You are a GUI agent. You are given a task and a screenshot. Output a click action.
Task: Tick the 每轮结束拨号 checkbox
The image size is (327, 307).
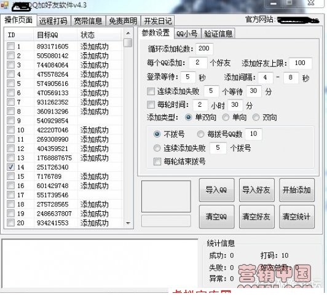click(x=157, y=161)
